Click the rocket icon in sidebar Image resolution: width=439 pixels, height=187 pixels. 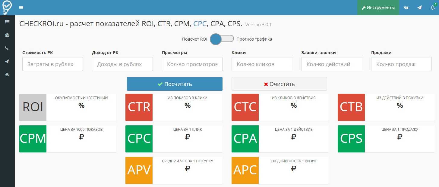click(7, 61)
